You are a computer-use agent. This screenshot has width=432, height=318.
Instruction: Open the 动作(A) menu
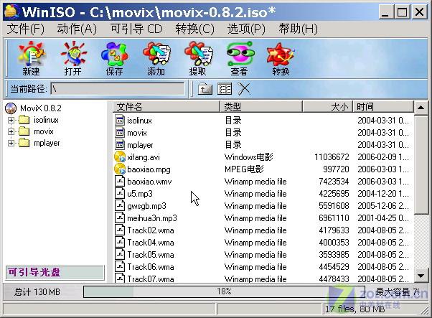(x=77, y=29)
